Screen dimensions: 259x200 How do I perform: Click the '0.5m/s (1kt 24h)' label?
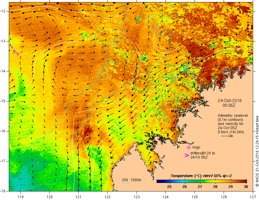click(231, 132)
